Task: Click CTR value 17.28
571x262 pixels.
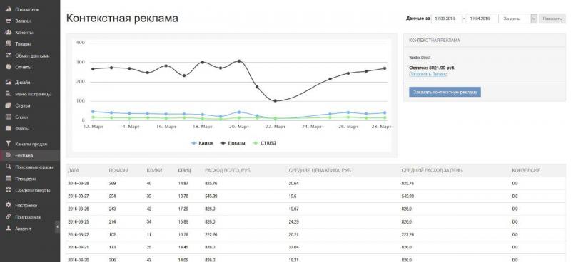Action: click(183, 209)
